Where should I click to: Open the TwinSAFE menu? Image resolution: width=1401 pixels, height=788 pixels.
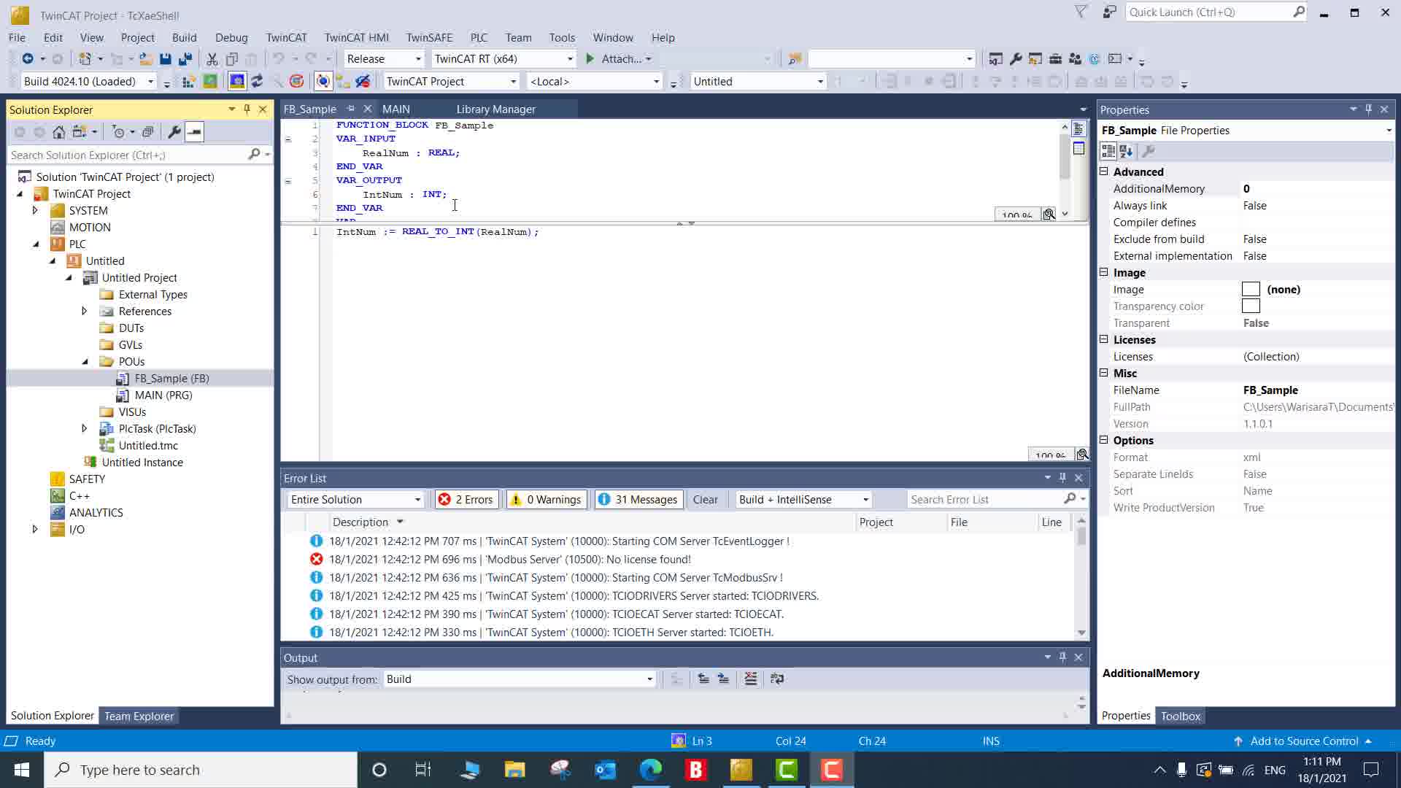(429, 38)
